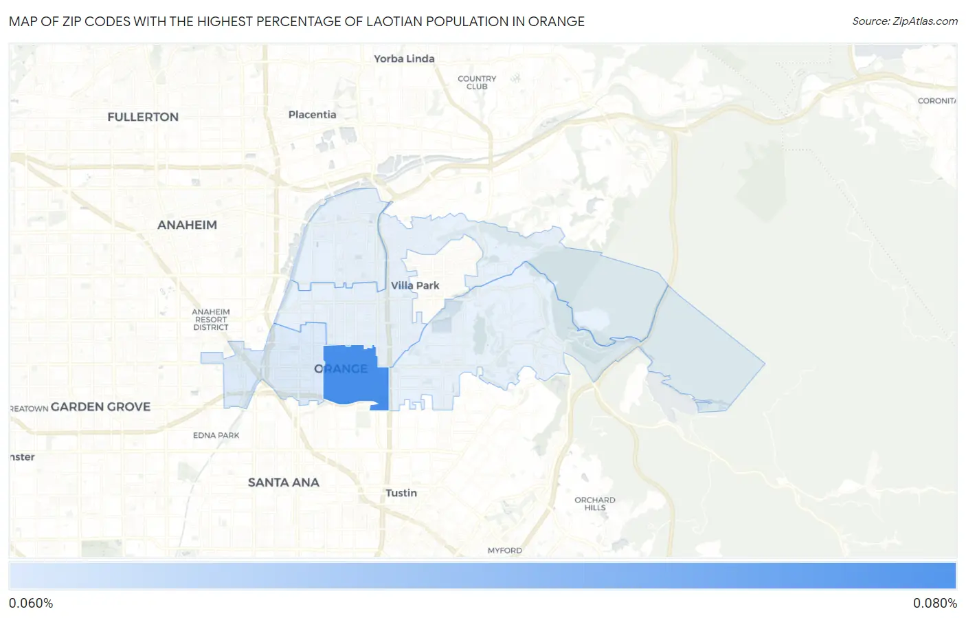Image resolution: width=966 pixels, height=618 pixels.
Task: Click the GARDEN GROVE label
Action: coord(100,406)
